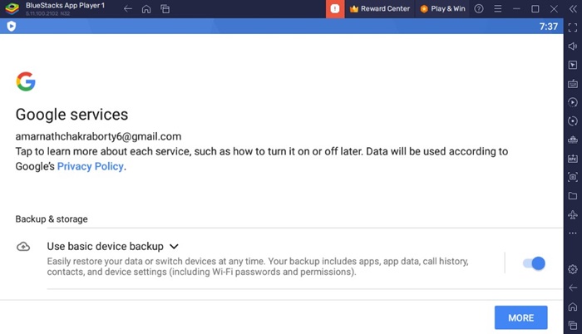The image size is (582, 334).
Task: Open BlueStacks settings gear
Action: (573, 269)
